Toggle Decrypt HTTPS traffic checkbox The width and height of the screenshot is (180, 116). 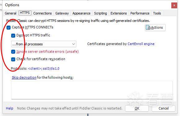pyautogui.click(x=13, y=35)
